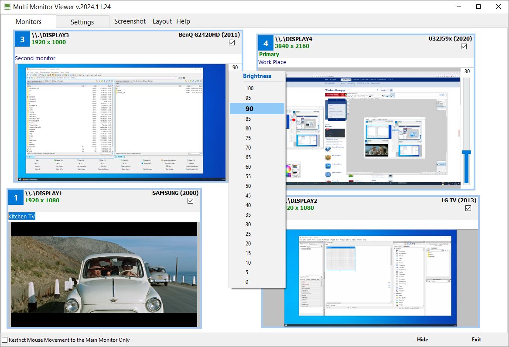Switch to the Settings tab
The width and height of the screenshot is (509, 347).
coord(82,21)
